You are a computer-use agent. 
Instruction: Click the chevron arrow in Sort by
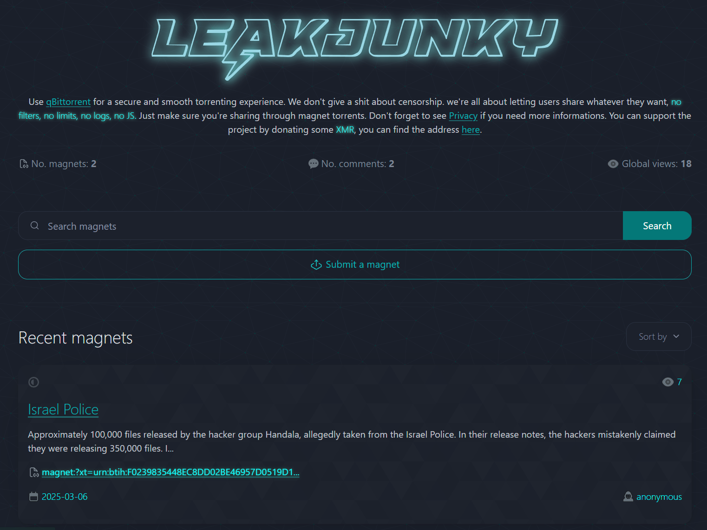click(676, 336)
